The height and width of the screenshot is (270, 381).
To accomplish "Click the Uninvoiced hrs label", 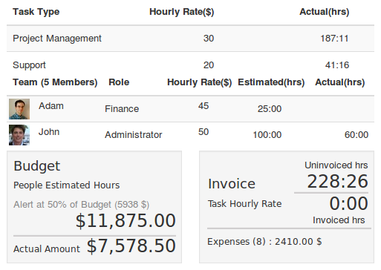I will point(336,165).
